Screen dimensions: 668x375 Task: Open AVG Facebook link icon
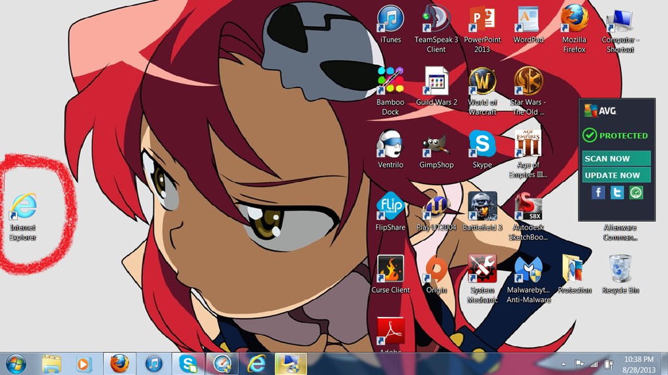click(598, 192)
